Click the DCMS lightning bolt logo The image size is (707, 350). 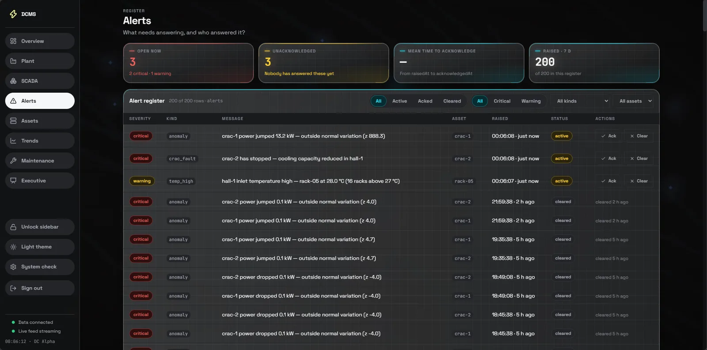[x=13, y=14]
